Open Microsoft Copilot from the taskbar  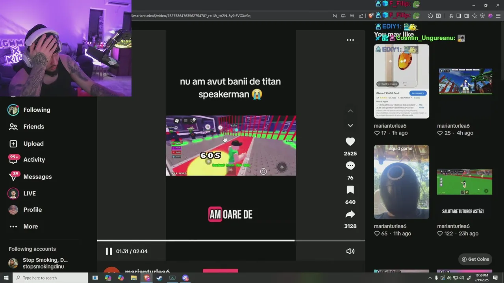click(x=121, y=278)
